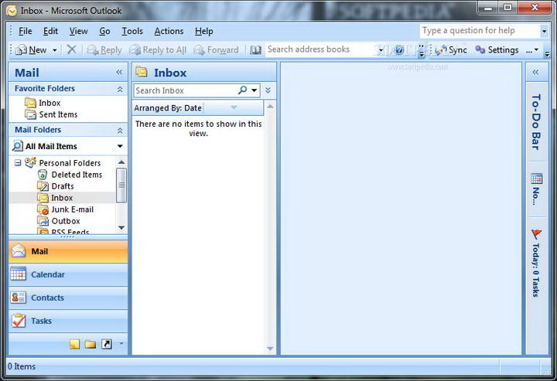This screenshot has width=557, height=381.
Task: Click the calendar icon in To-Do Bar
Action: [x=537, y=179]
